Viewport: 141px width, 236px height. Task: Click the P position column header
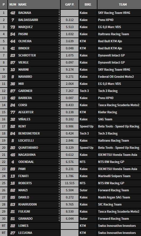point(4,4)
